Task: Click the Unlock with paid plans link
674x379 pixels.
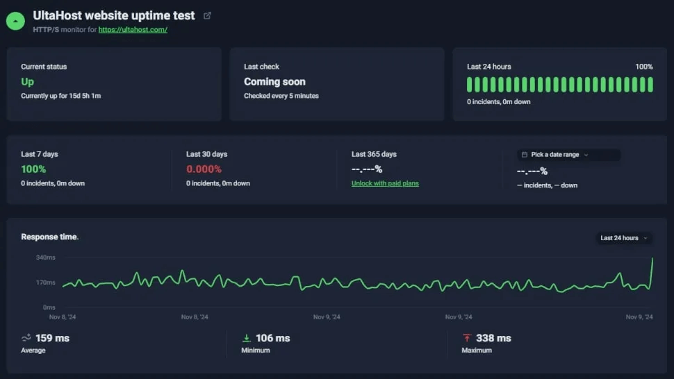Action: [385, 183]
